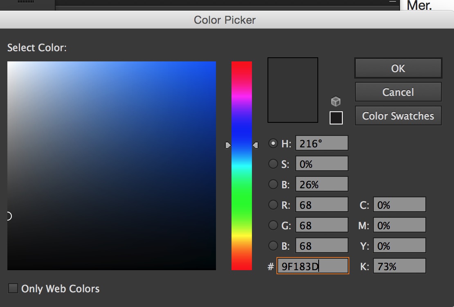Select the B brightness radio button

coord(273,184)
